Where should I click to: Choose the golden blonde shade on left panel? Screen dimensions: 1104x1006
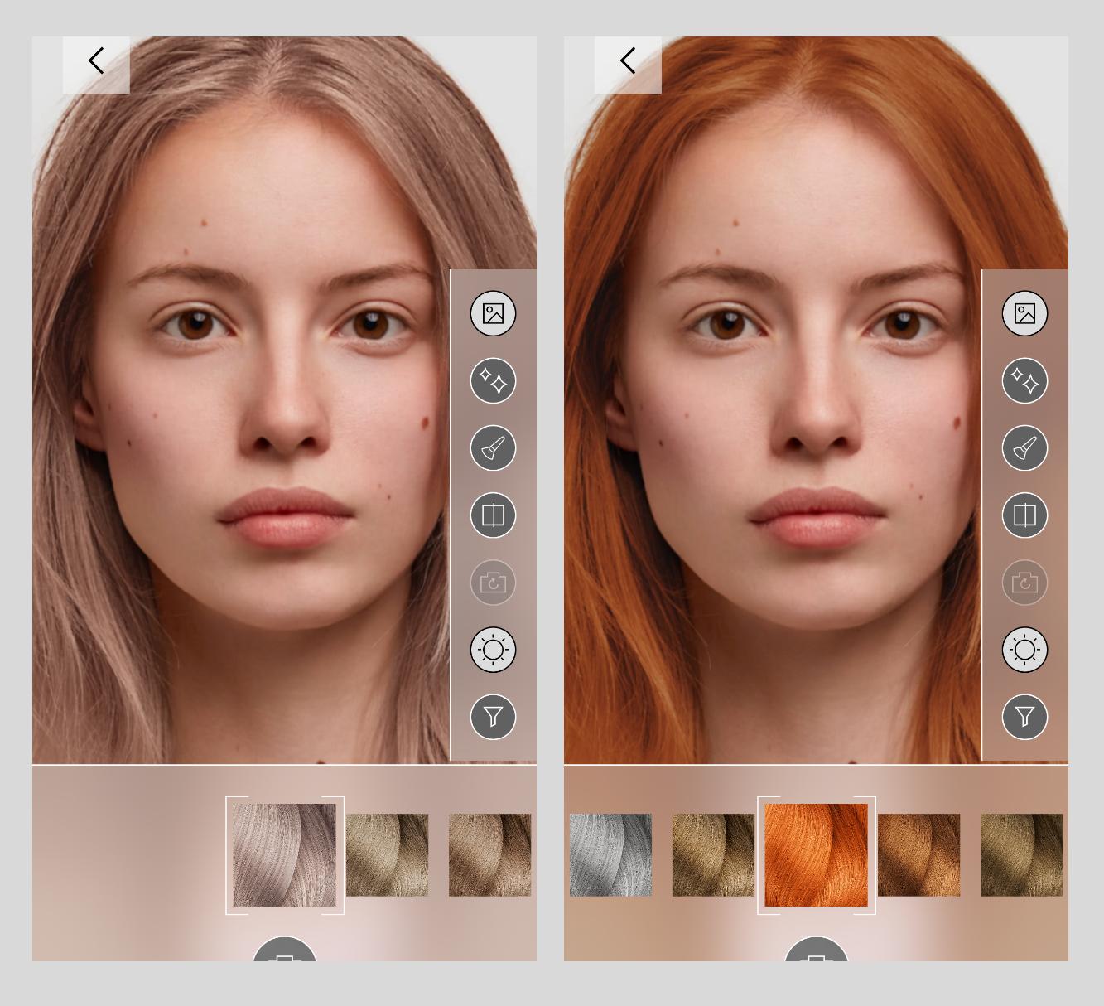[x=387, y=856]
